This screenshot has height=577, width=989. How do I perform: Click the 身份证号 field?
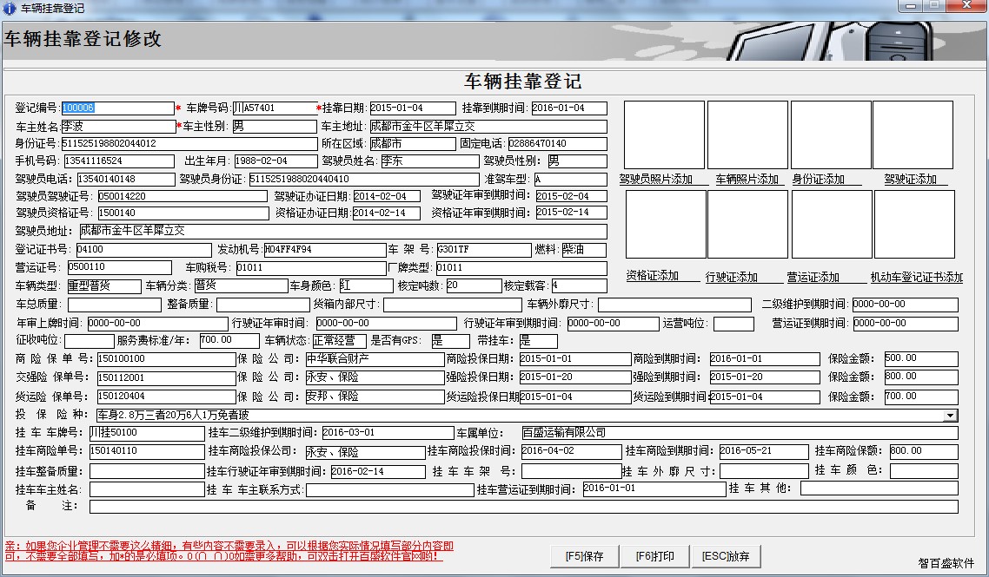pyautogui.click(x=189, y=144)
